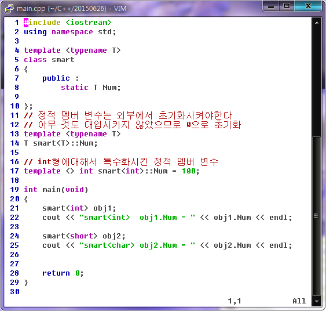Viewport: 326px width, 311px height.
Task: Click 'static T Num;' on line 8
Action: pyautogui.click(x=91, y=88)
